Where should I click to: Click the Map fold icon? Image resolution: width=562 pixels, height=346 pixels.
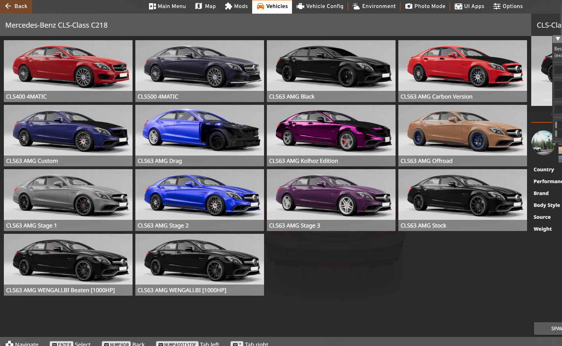click(x=199, y=6)
